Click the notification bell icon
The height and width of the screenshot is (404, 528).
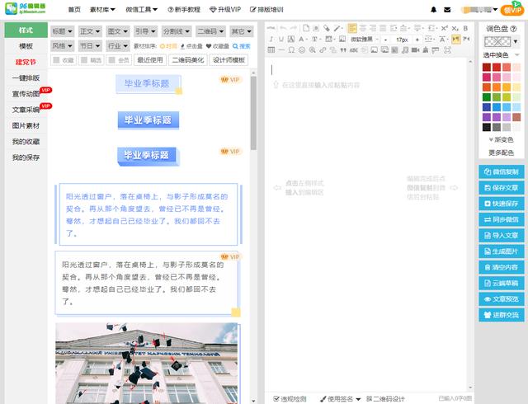coord(435,9)
